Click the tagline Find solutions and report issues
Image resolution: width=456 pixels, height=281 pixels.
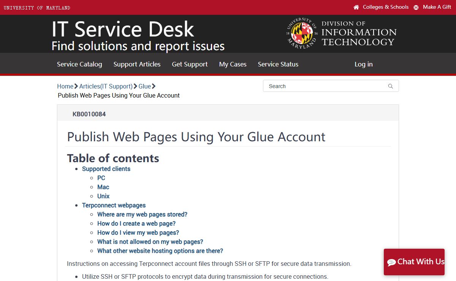(138, 46)
